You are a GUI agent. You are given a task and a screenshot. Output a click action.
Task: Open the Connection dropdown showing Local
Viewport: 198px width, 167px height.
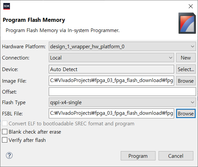click(x=111, y=58)
